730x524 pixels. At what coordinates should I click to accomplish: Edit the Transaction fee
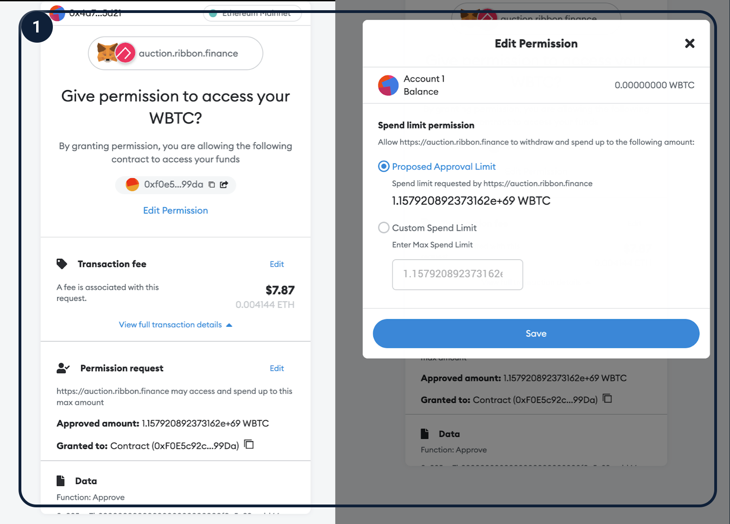pyautogui.click(x=277, y=264)
